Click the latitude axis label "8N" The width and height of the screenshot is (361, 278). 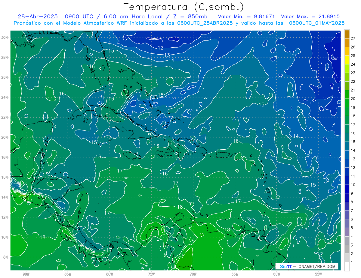pyautogui.click(x=6, y=257)
